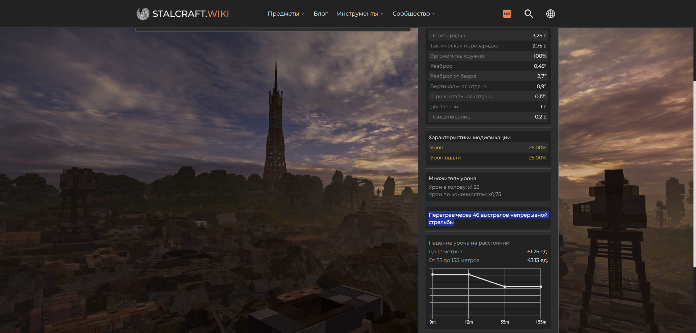Select the Тактическая перезарядка row label
This screenshot has height=333, width=696.
pos(464,46)
